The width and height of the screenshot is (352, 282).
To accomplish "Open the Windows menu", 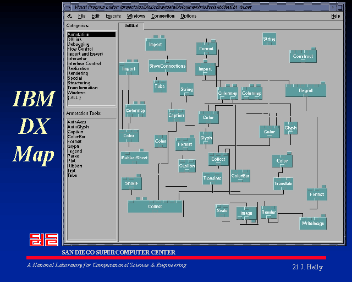I will click(x=136, y=16).
